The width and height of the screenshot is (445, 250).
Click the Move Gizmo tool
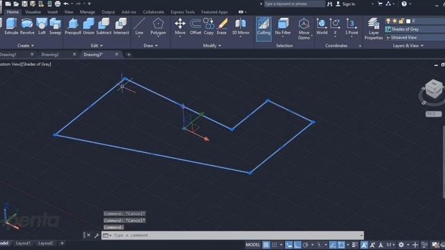[x=304, y=29]
